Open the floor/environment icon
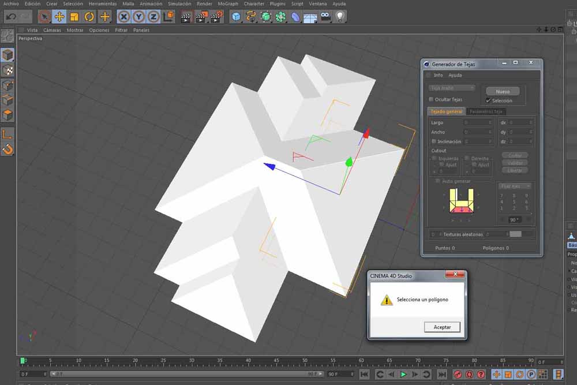This screenshot has height=385, width=577. pyautogui.click(x=310, y=17)
